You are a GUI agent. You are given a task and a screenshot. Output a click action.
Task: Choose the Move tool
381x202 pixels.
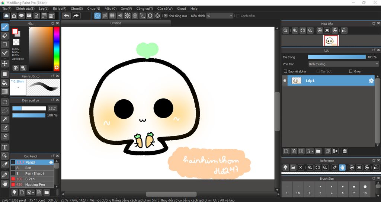5,64
